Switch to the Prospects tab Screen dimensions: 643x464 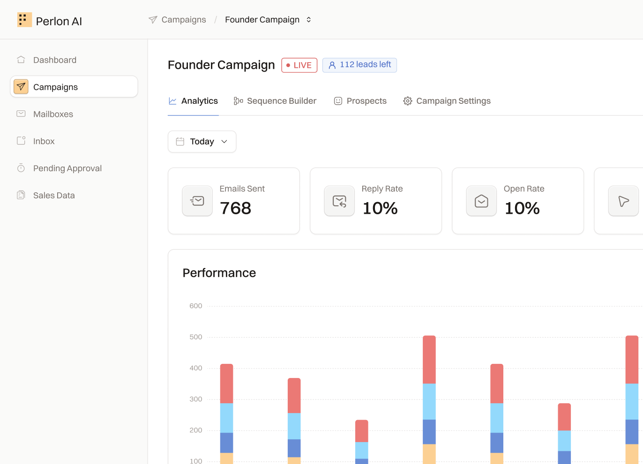[360, 101]
